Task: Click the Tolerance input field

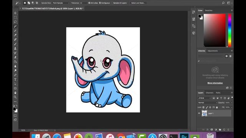Action: (x=83, y=3)
